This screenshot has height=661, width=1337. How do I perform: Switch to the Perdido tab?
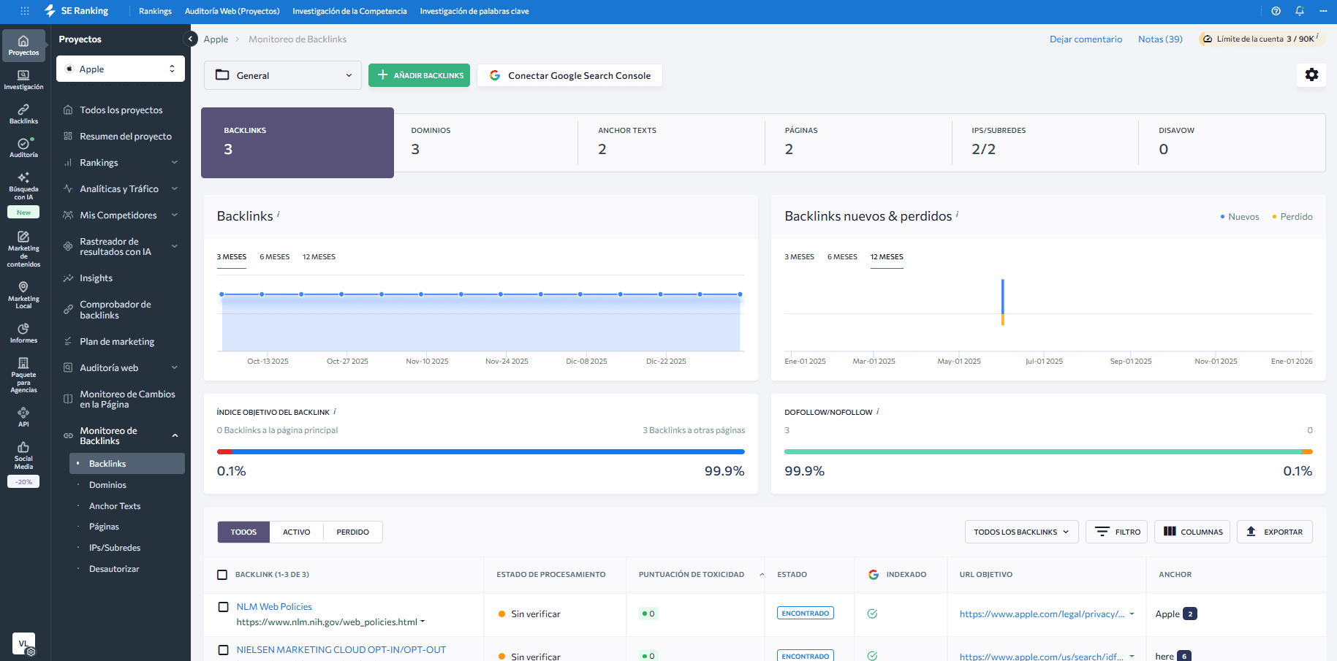(352, 532)
